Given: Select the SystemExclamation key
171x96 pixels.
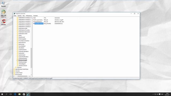Looking at the screenshot, I should pyautogui.click(x=24, y=51).
